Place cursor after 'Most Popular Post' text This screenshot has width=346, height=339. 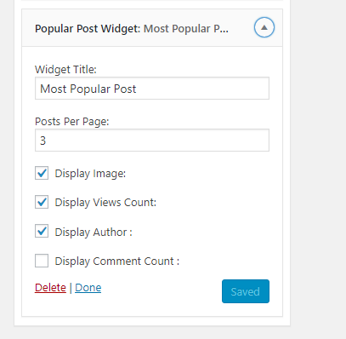pos(137,89)
